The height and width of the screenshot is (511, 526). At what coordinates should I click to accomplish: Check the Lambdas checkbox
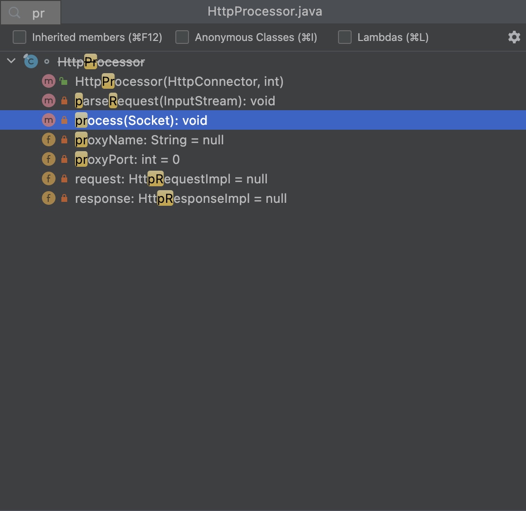click(x=345, y=38)
